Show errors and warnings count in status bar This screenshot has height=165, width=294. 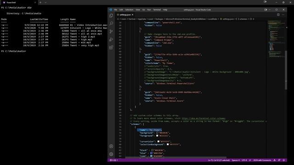click(113, 160)
